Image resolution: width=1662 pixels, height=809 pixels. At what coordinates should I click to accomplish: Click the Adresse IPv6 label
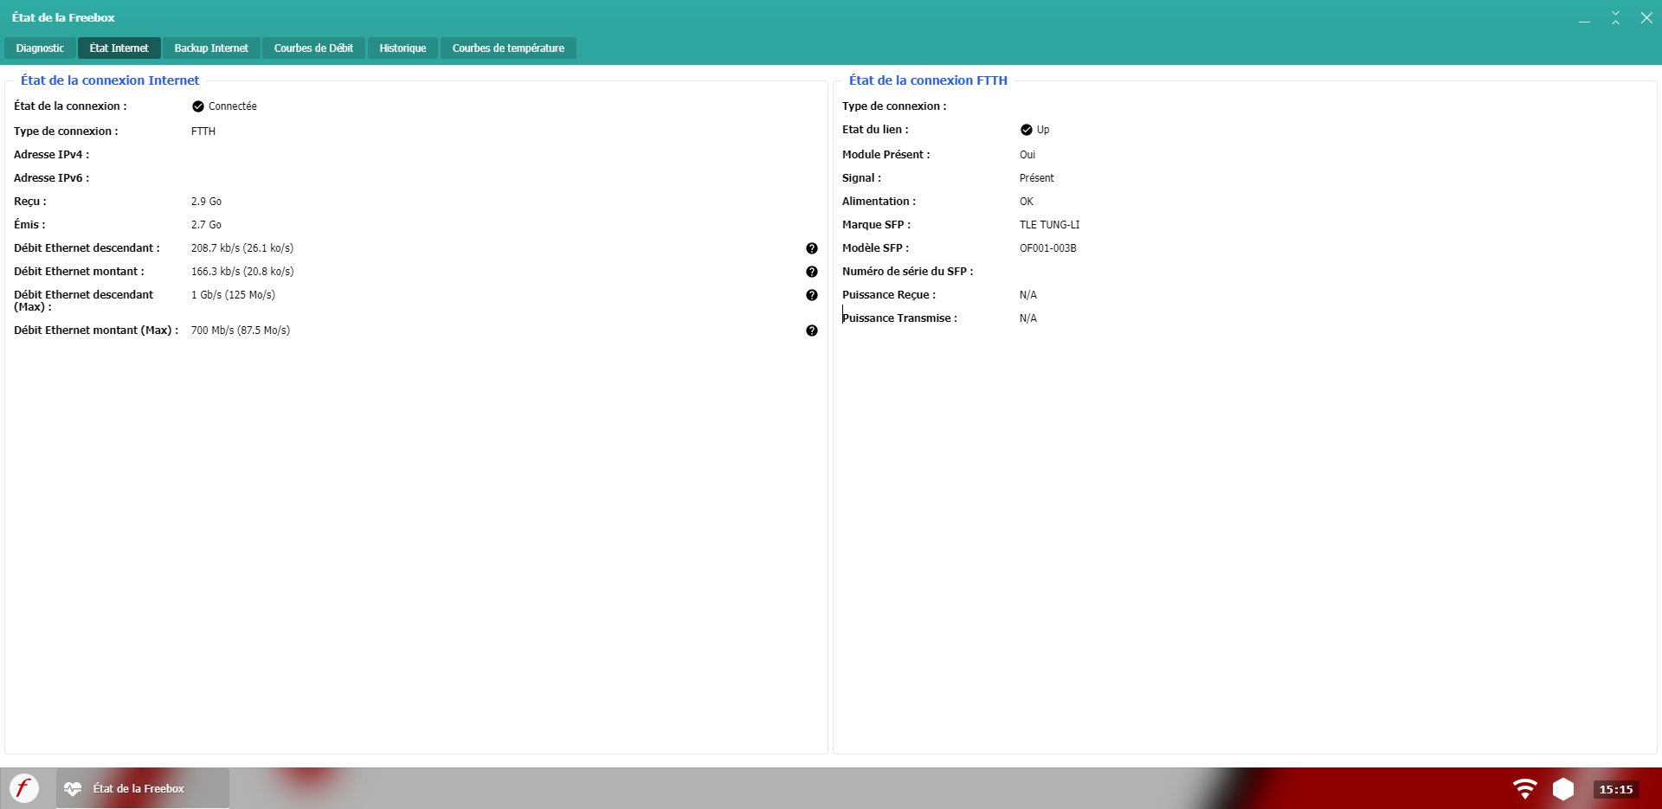coord(51,178)
